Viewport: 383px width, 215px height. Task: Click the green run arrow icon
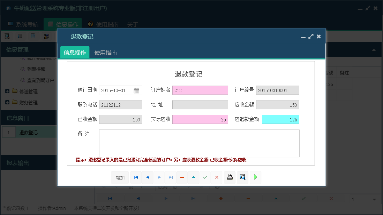click(x=255, y=177)
